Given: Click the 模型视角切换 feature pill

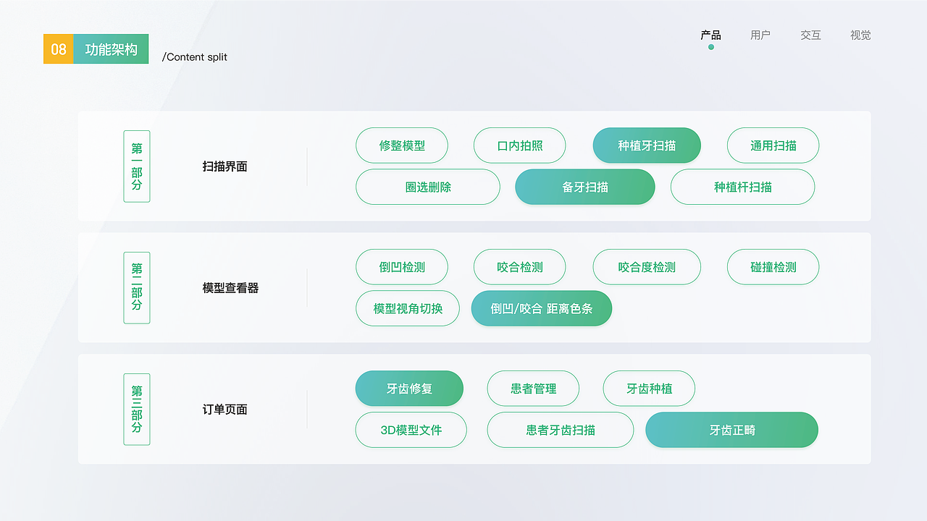Looking at the screenshot, I should (x=407, y=308).
